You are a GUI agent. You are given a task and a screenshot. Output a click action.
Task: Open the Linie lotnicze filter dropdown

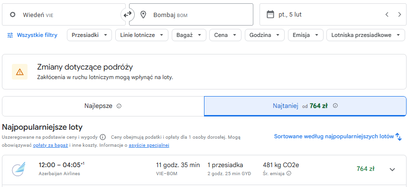[x=142, y=35]
